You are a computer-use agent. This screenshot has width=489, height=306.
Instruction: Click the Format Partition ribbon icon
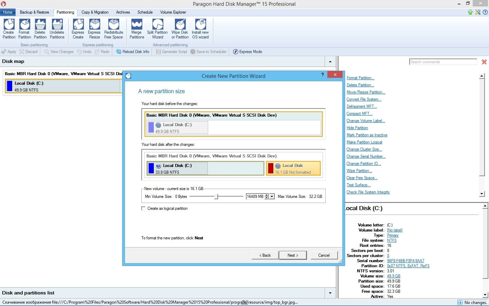click(x=24, y=29)
